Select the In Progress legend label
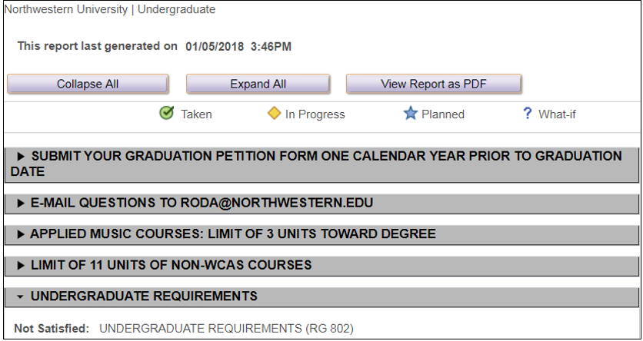 tap(315, 114)
